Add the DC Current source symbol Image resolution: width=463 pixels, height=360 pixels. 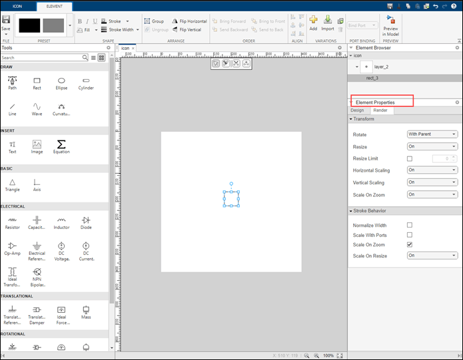coord(86,252)
